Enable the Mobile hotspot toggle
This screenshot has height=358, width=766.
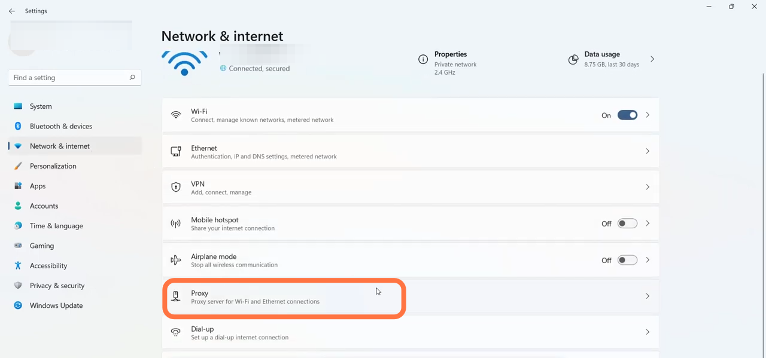(627, 224)
